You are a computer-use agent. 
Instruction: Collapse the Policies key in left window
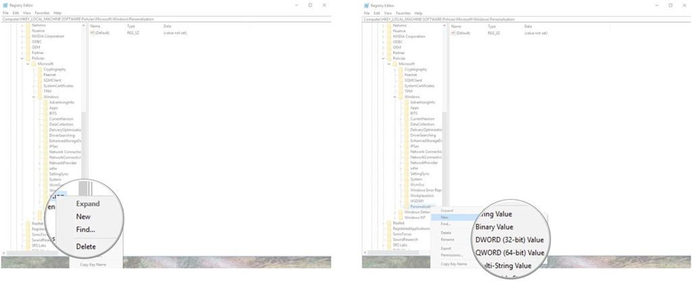[x=22, y=58]
